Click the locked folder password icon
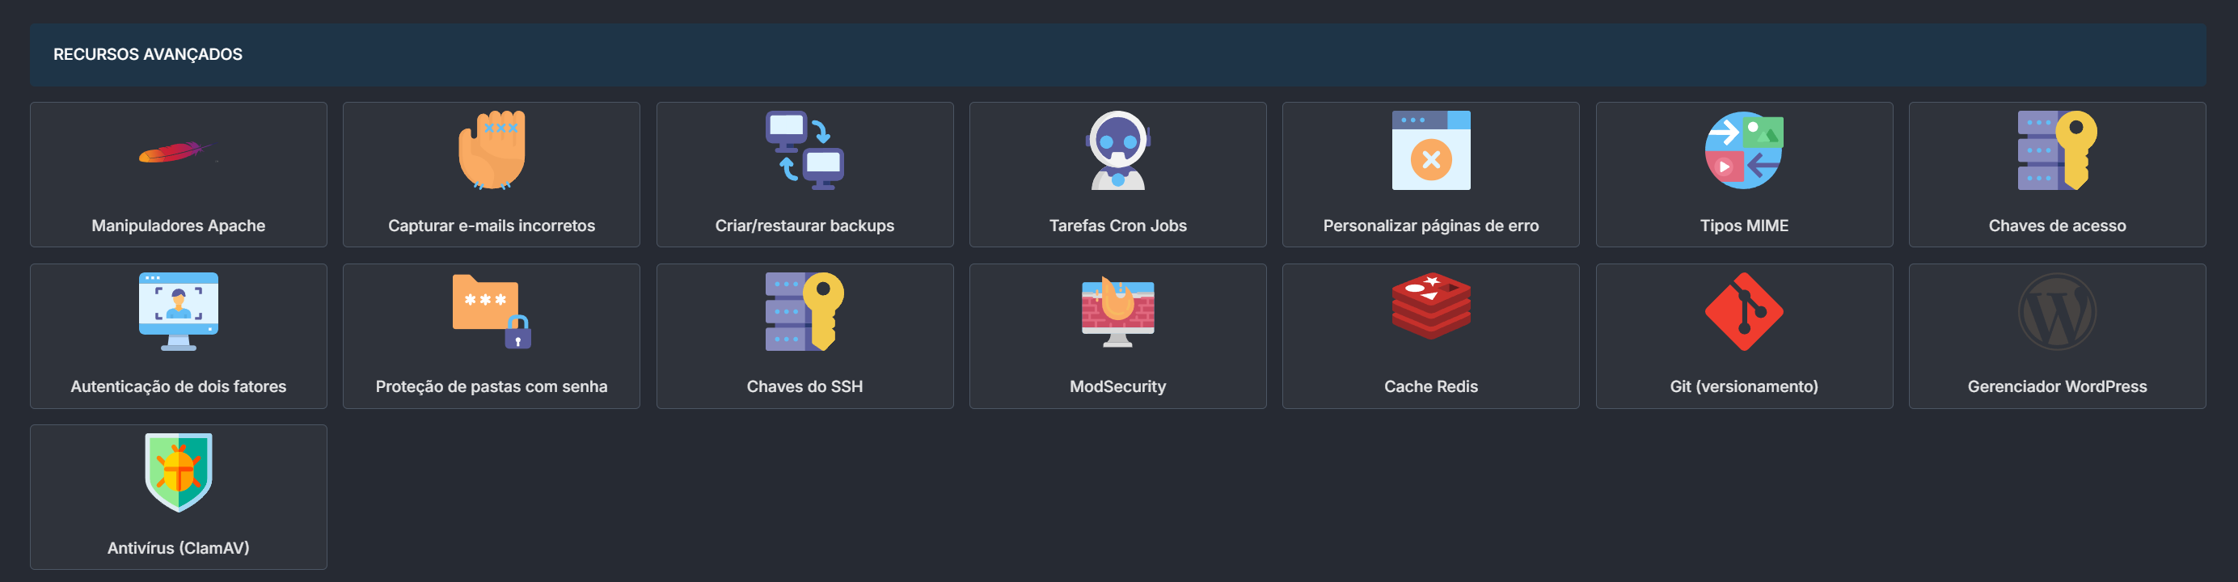The image size is (2238, 582). [492, 311]
